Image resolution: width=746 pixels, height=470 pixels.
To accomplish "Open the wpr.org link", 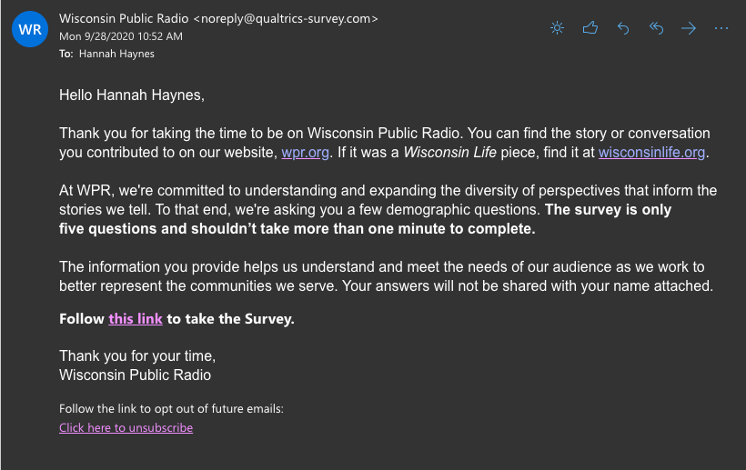I will pos(305,153).
